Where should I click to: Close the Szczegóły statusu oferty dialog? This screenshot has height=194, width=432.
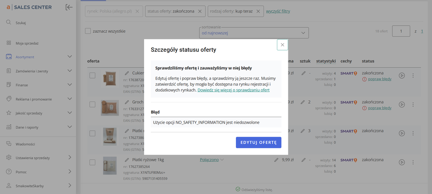(282, 45)
